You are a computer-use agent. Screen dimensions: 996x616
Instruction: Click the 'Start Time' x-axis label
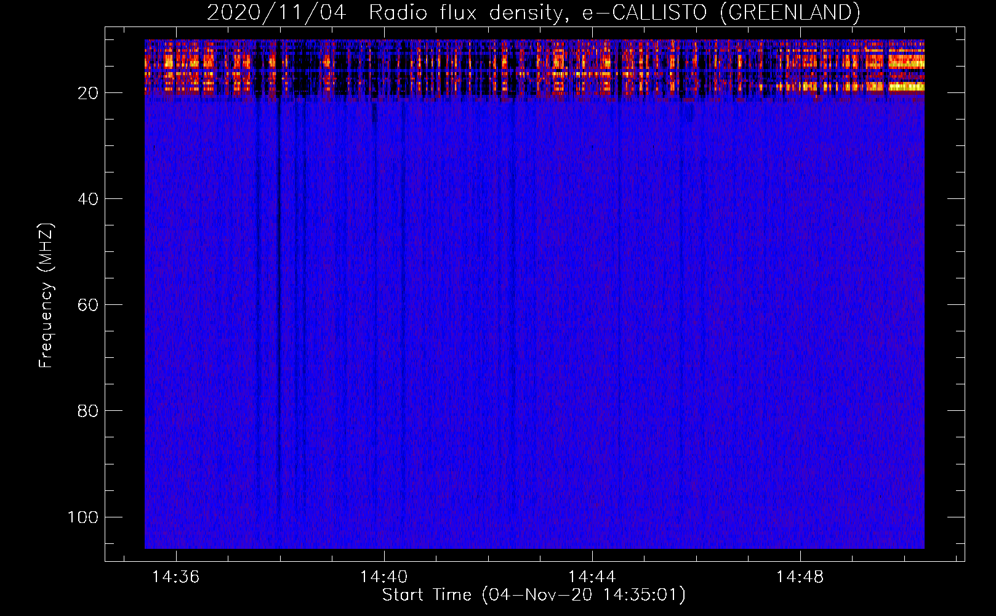pyautogui.click(x=426, y=595)
